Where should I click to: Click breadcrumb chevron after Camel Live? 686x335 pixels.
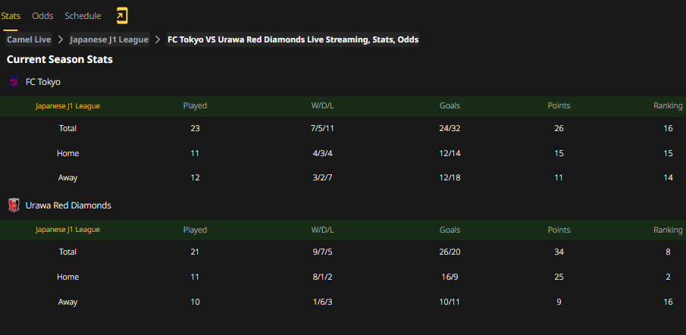point(61,40)
